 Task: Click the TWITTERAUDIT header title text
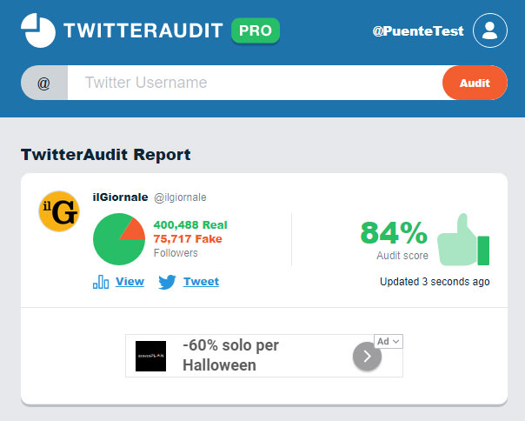(143, 30)
